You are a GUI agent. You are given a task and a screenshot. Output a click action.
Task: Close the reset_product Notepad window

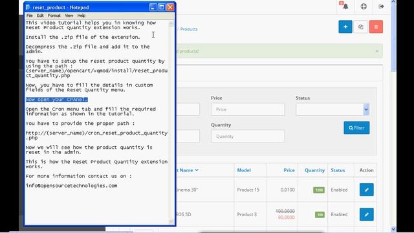[170, 7]
